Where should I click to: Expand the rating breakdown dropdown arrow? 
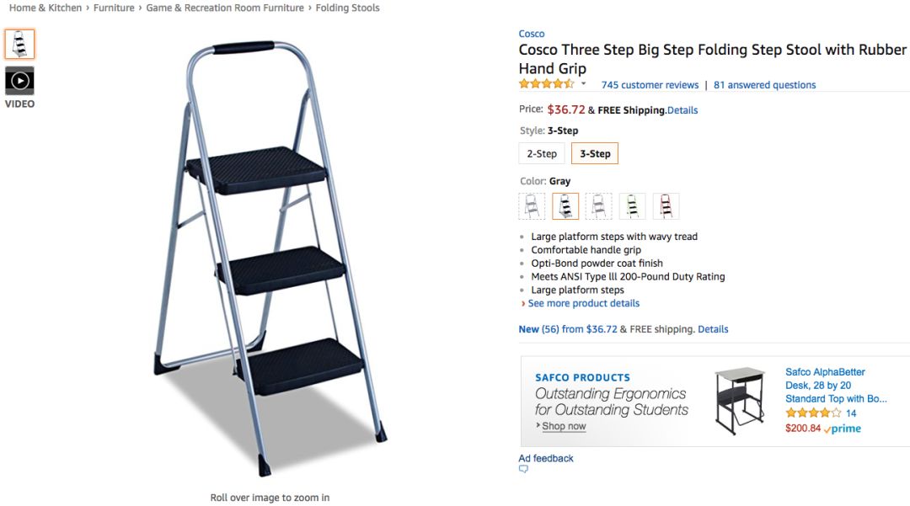[583, 84]
